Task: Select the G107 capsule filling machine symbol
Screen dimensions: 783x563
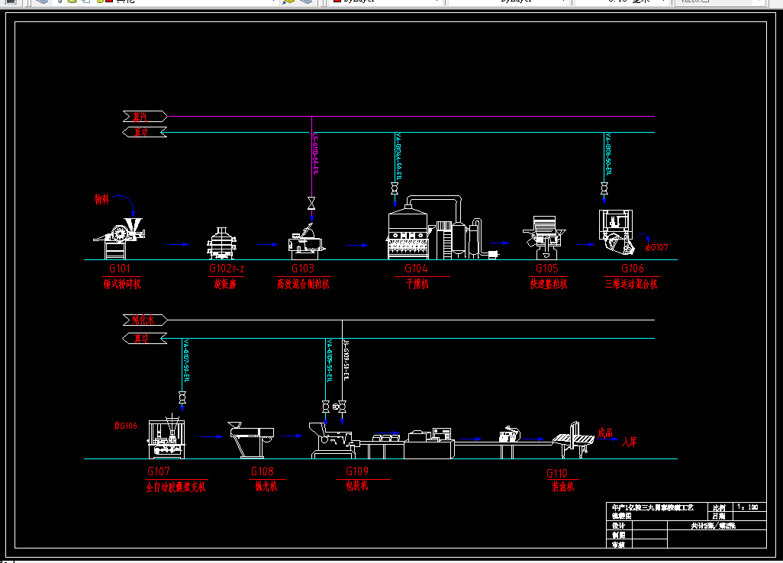Action: pyautogui.click(x=167, y=436)
